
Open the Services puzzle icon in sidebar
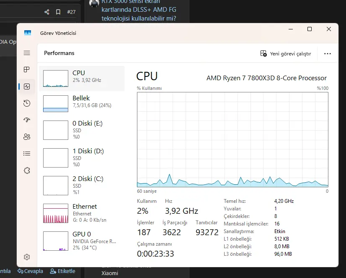click(27, 170)
